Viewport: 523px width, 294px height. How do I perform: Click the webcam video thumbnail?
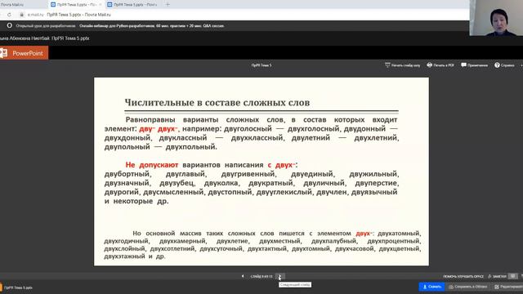pyautogui.click(x=496, y=18)
